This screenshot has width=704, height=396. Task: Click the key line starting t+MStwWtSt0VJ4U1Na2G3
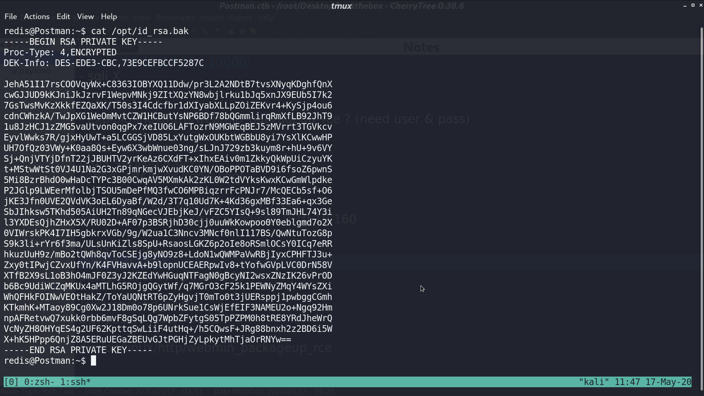click(x=168, y=169)
